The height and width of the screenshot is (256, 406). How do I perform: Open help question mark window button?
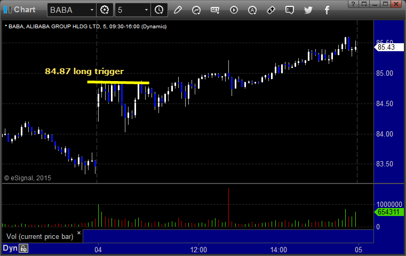point(353,4)
